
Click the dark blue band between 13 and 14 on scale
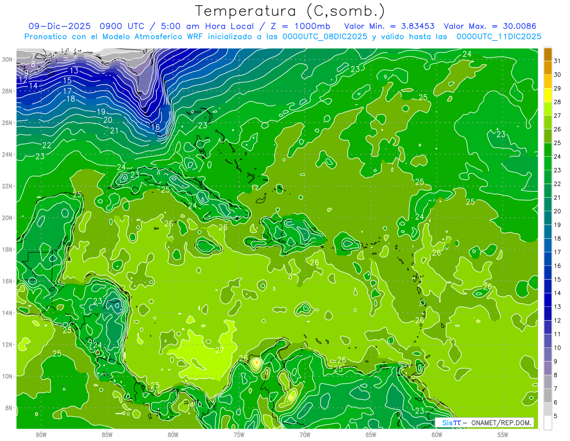click(x=548, y=300)
